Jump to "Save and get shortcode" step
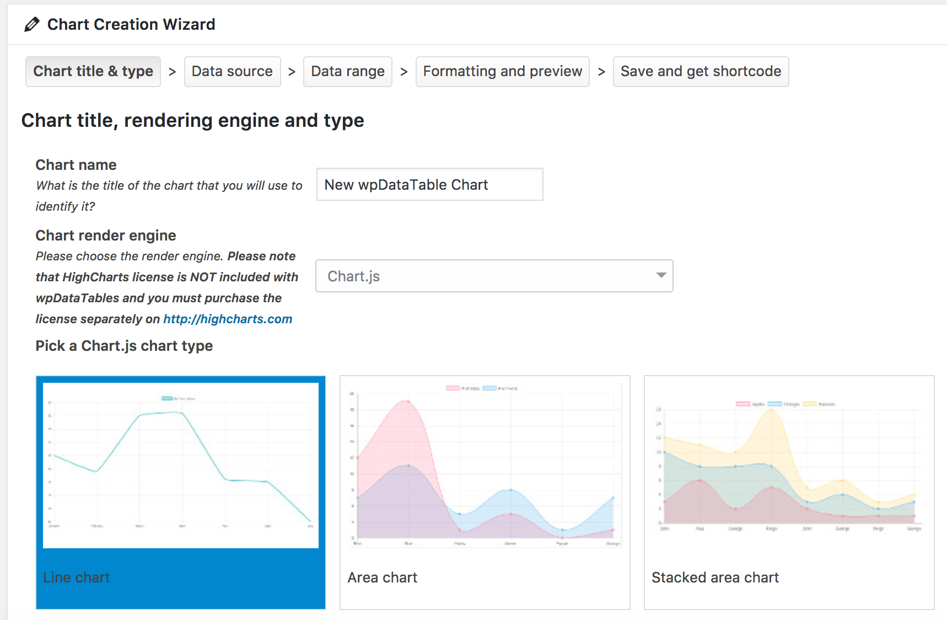This screenshot has width=947, height=620. (701, 72)
